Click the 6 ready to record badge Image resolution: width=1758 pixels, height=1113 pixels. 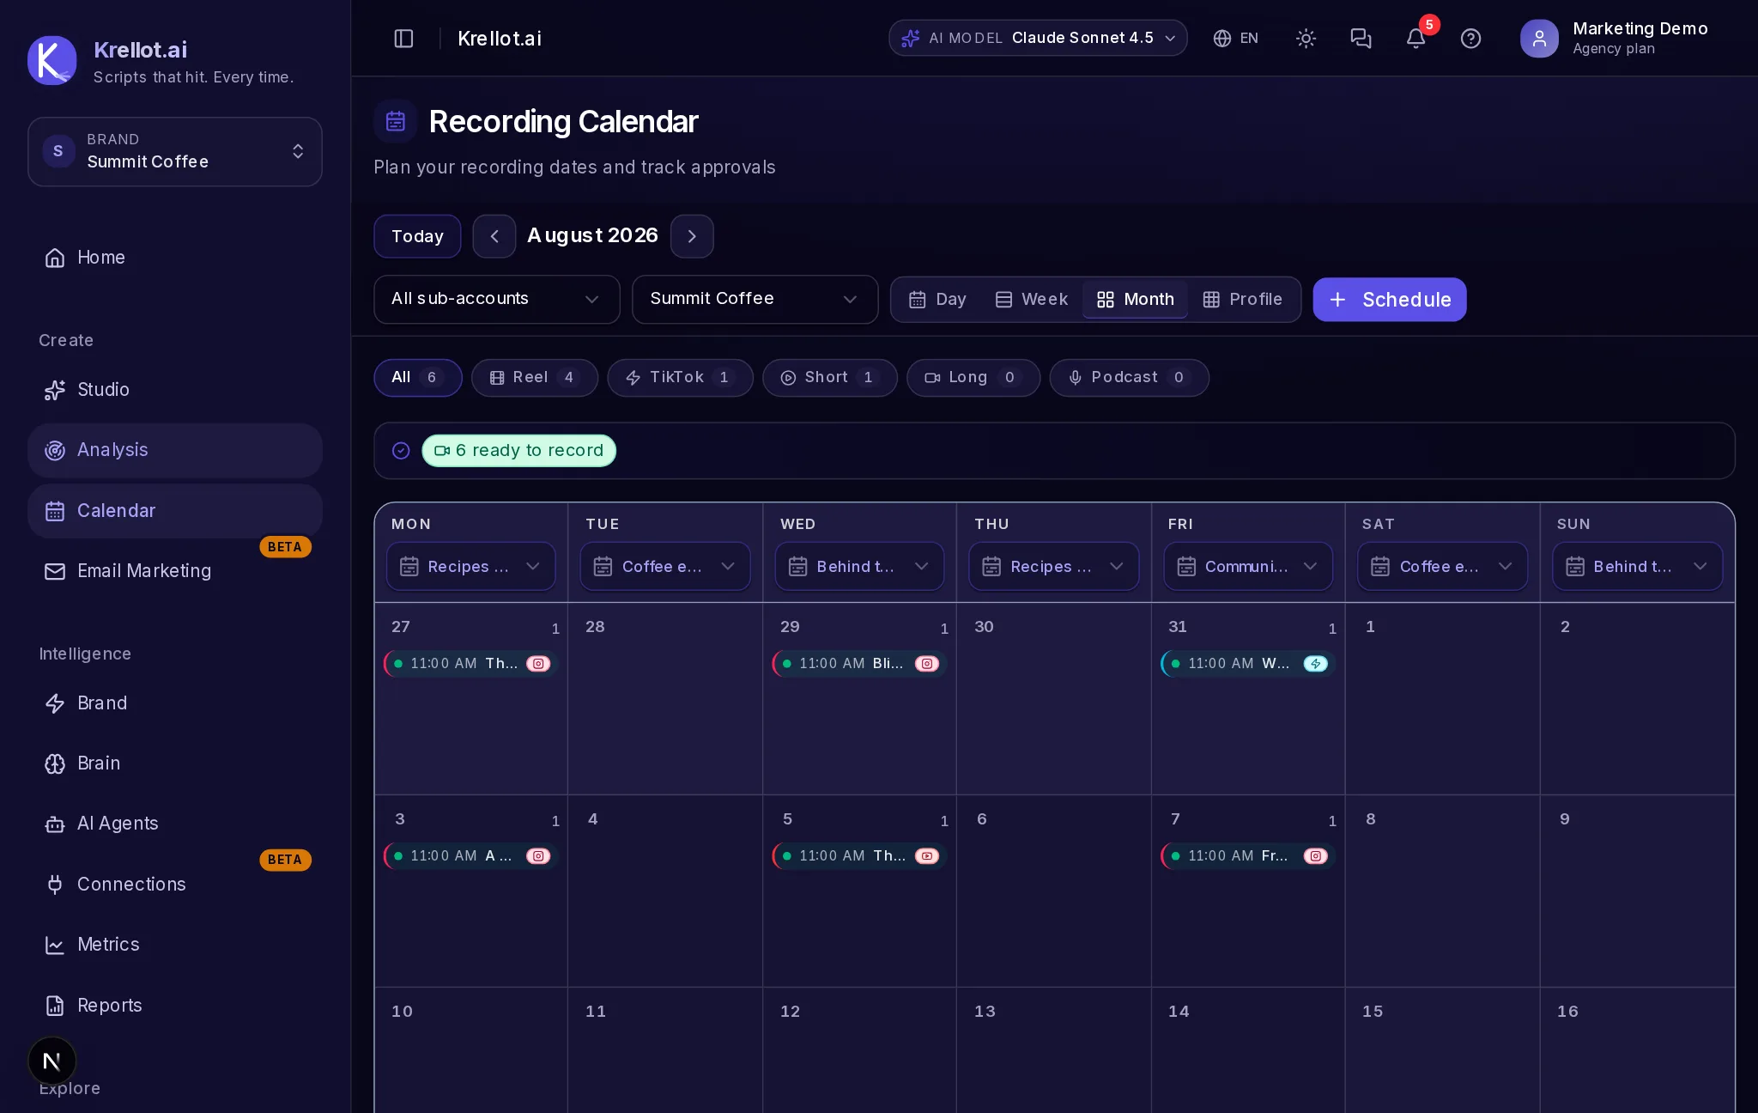519,451
